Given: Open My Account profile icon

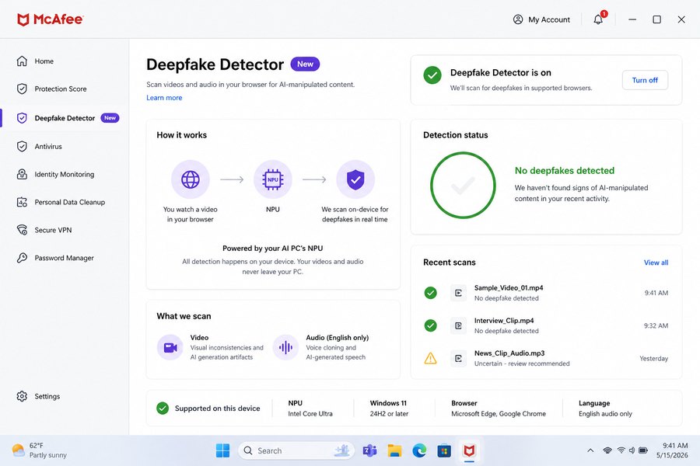Looking at the screenshot, I should coord(518,19).
